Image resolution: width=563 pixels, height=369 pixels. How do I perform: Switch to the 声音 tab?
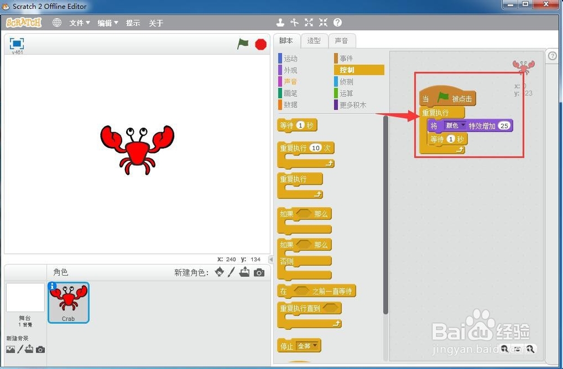pos(342,41)
